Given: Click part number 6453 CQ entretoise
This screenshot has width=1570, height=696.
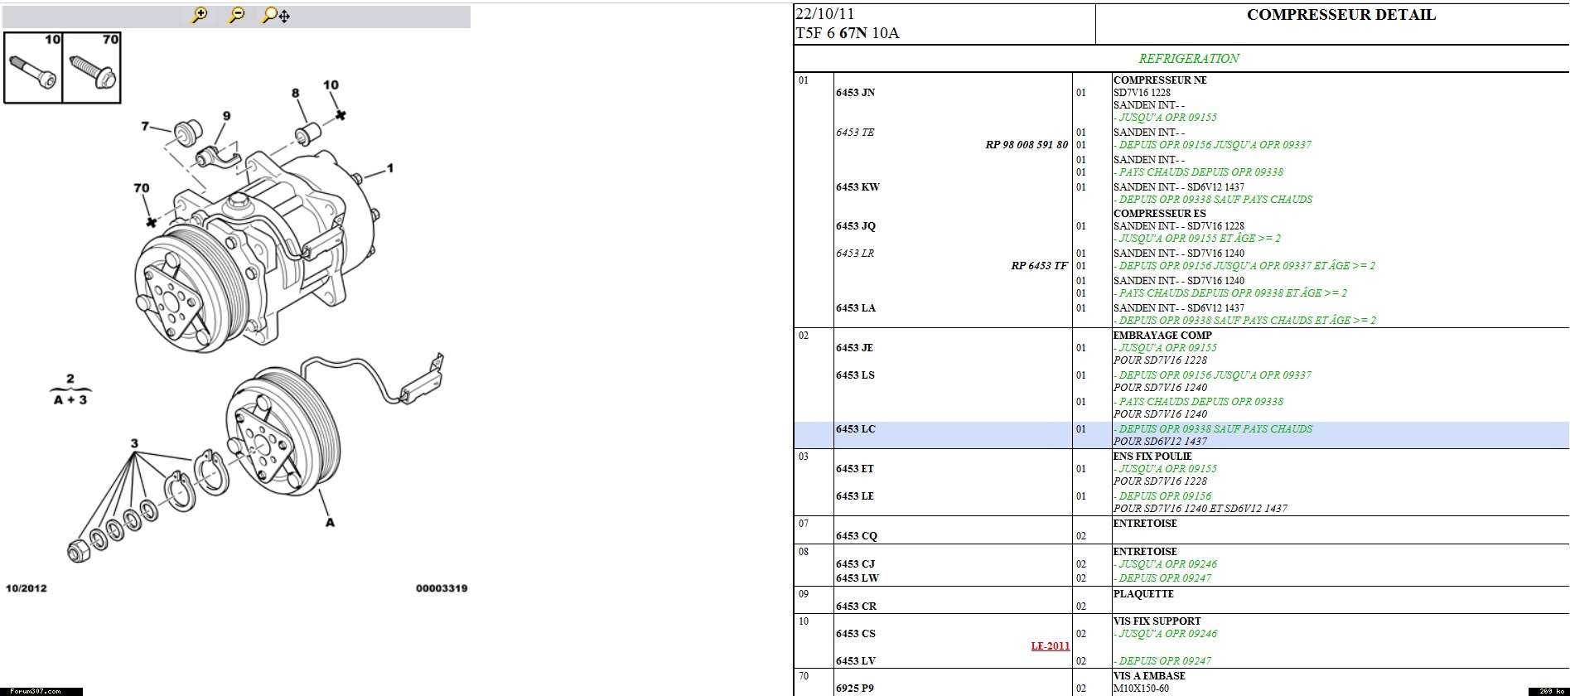Looking at the screenshot, I should (x=856, y=536).
